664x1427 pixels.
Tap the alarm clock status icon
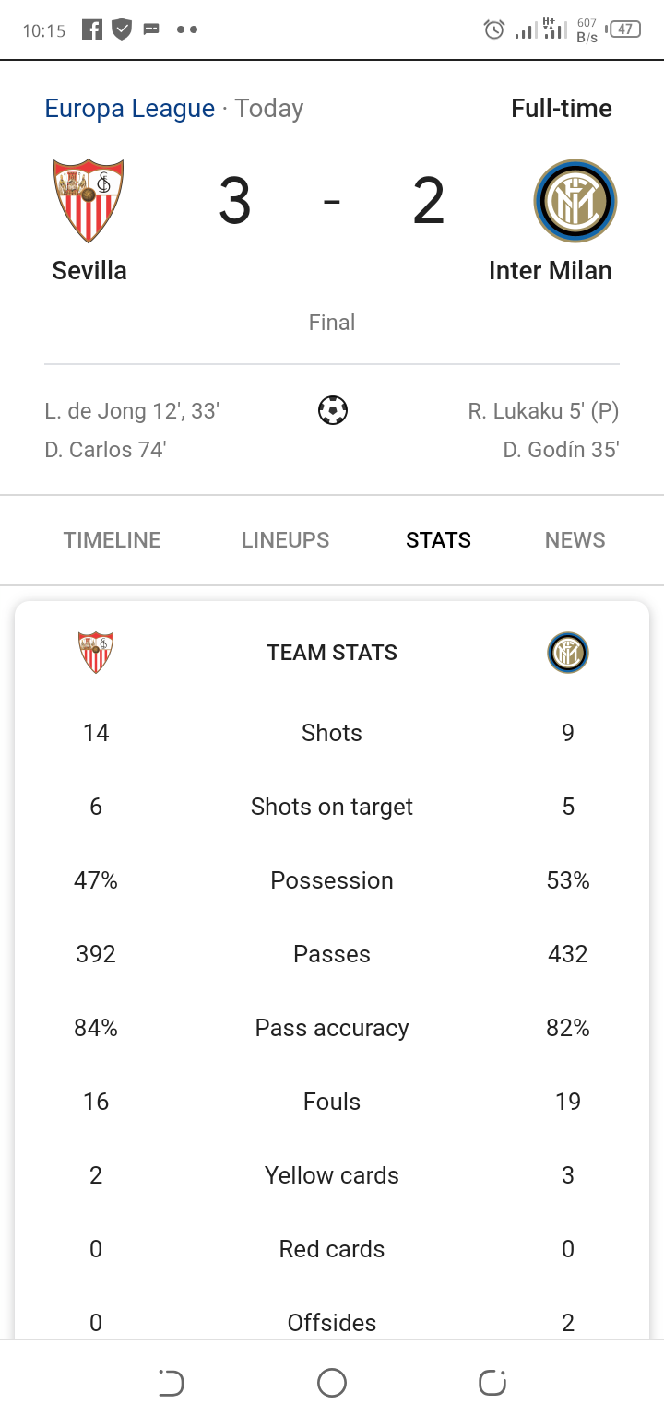coord(494,29)
